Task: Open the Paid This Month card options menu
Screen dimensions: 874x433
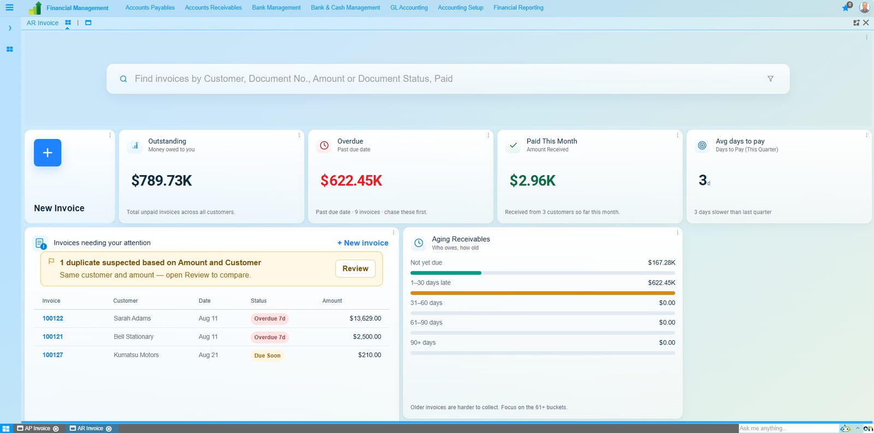Action: [677, 135]
